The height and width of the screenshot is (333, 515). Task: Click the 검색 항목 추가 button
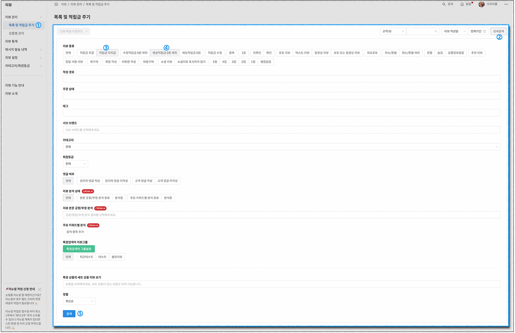(x=75, y=232)
